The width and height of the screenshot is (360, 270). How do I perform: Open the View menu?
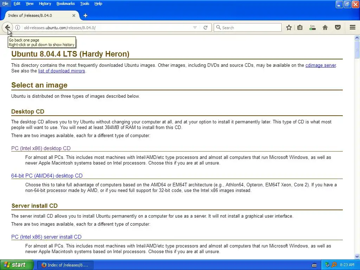(30, 4)
